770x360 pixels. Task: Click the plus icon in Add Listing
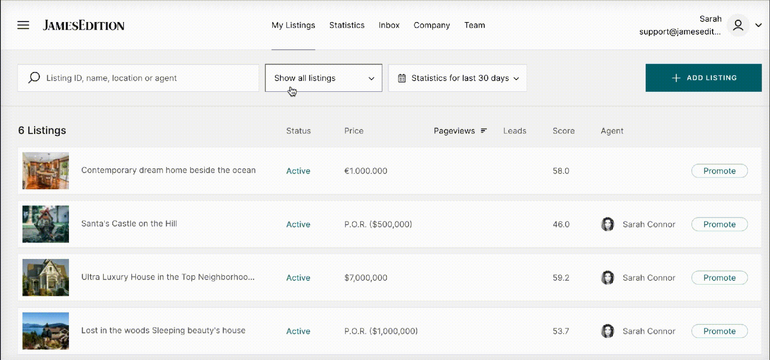(676, 78)
